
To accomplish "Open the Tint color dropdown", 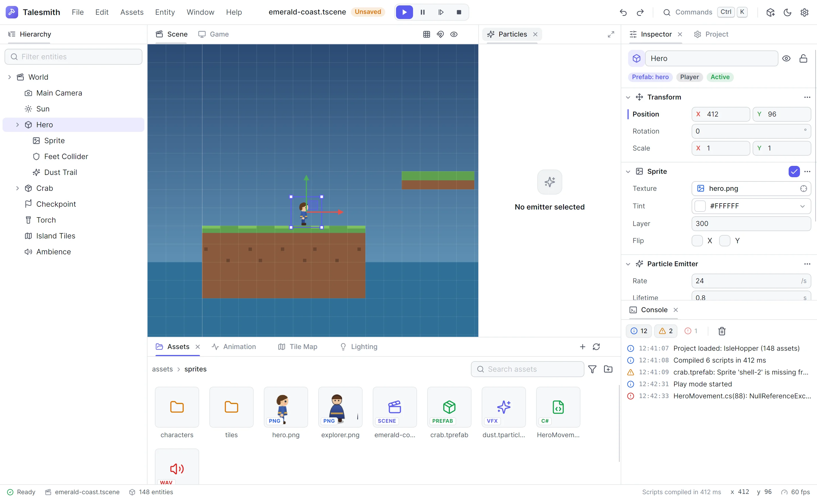I will tap(803, 206).
